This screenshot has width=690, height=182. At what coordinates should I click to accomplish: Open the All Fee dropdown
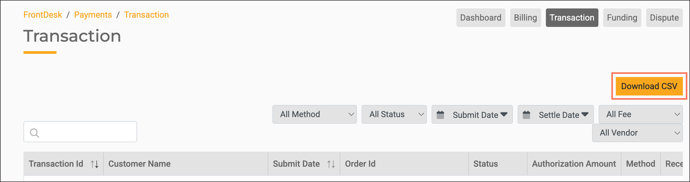coord(640,114)
